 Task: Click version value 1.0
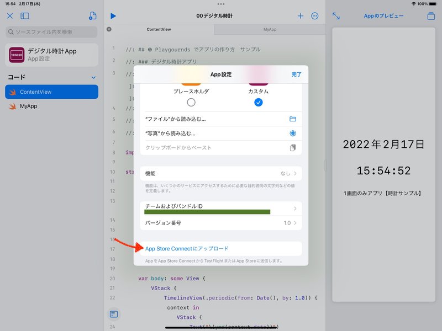pyautogui.click(x=287, y=223)
